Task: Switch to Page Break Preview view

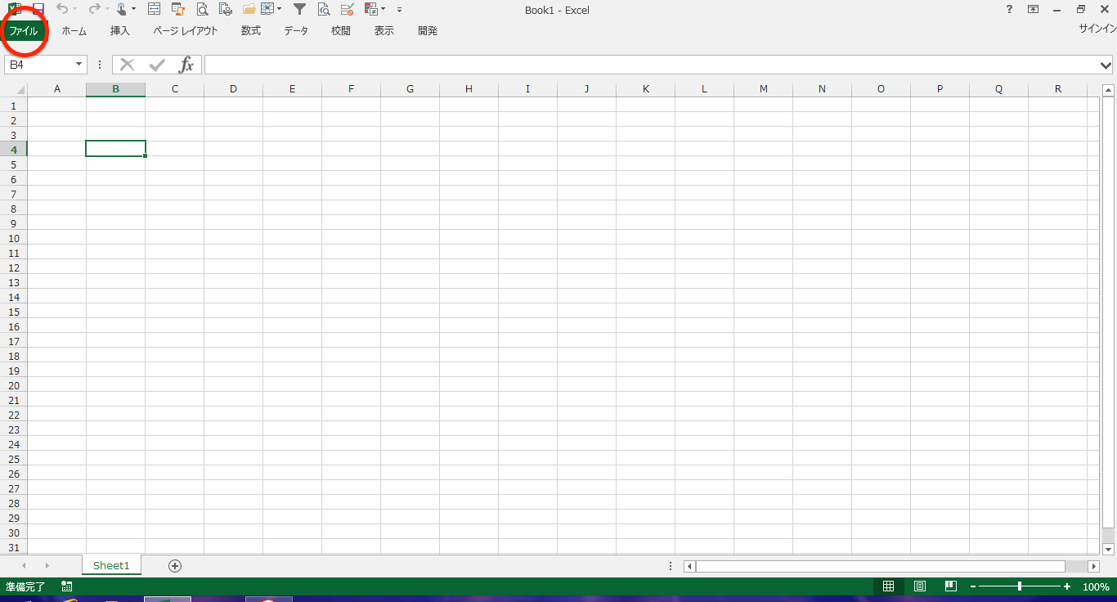Action: tap(951, 586)
